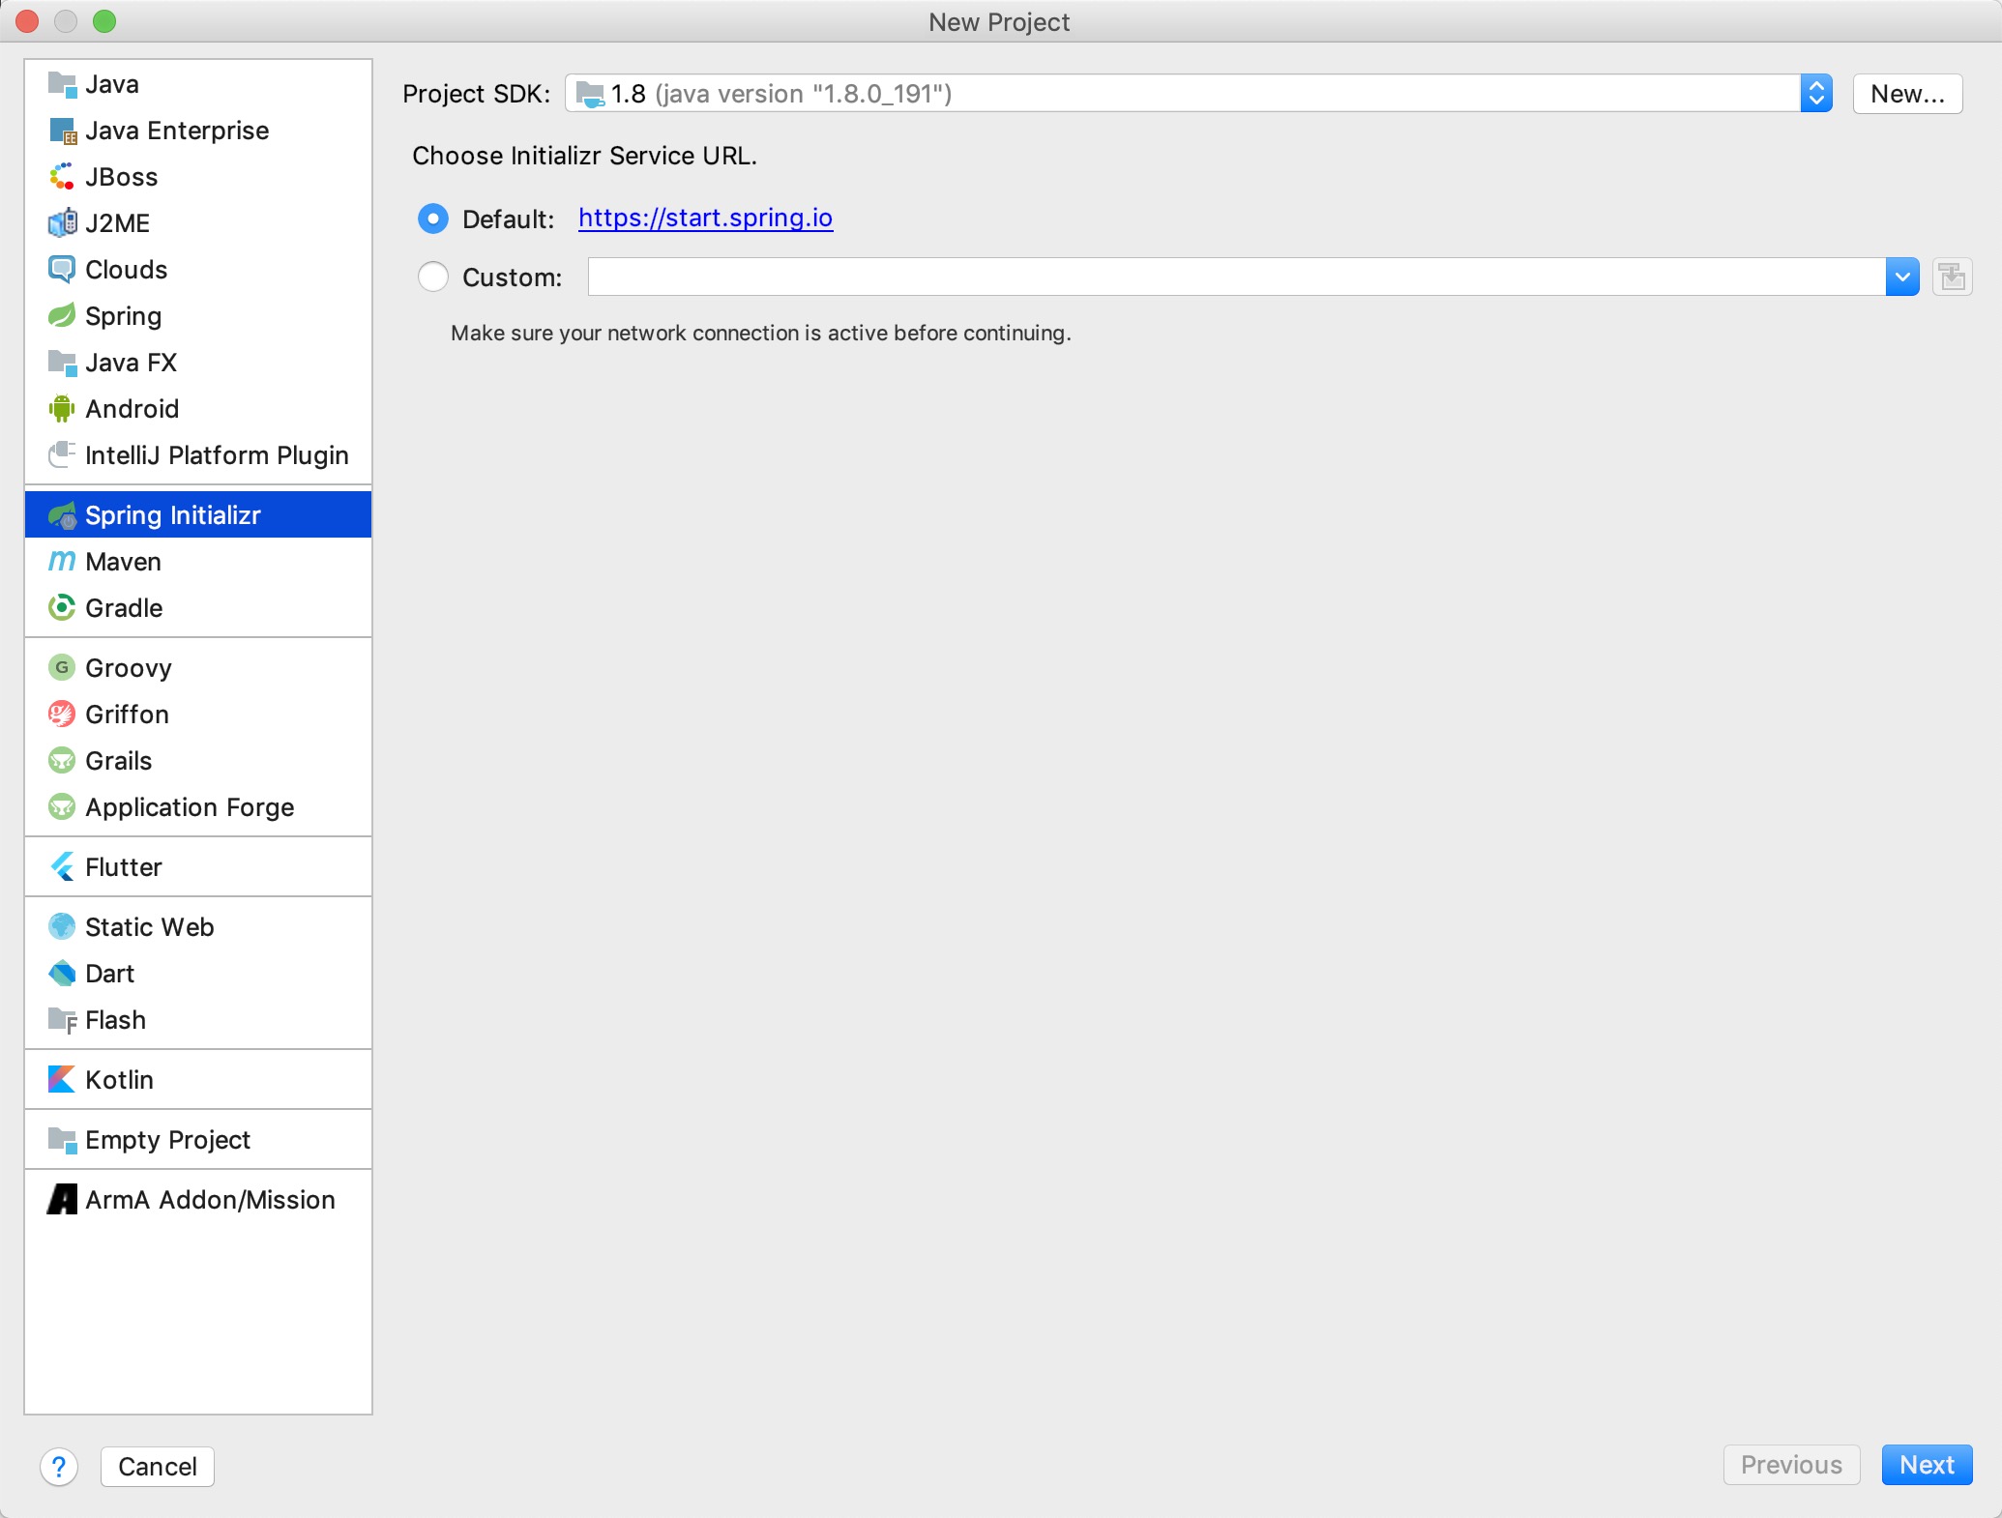Pick Empty Project from the list

coord(198,1140)
